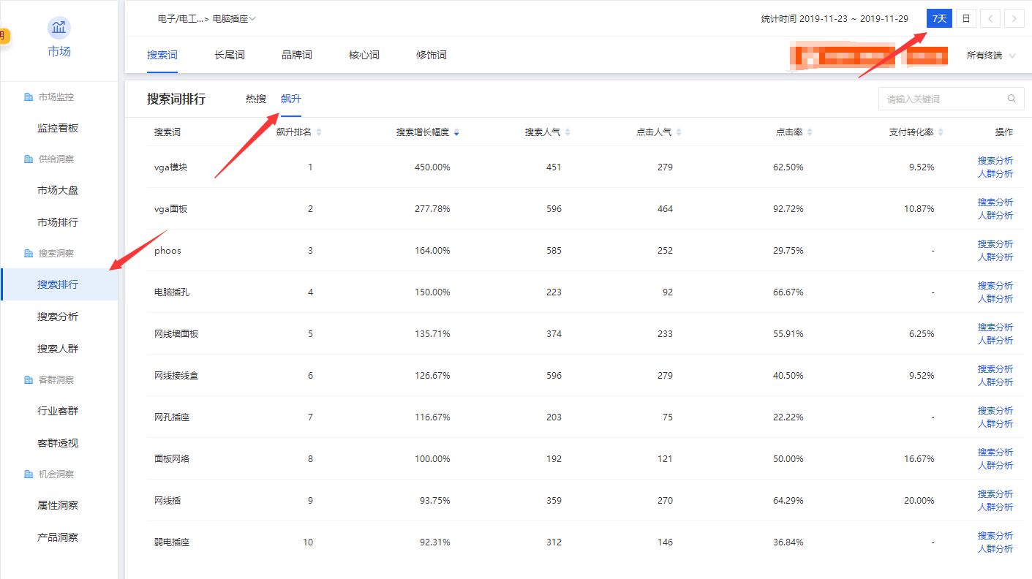Sort by 搜索增长幅度 sort arrows
Viewport: 1032px width, 579px height.
pos(456,132)
